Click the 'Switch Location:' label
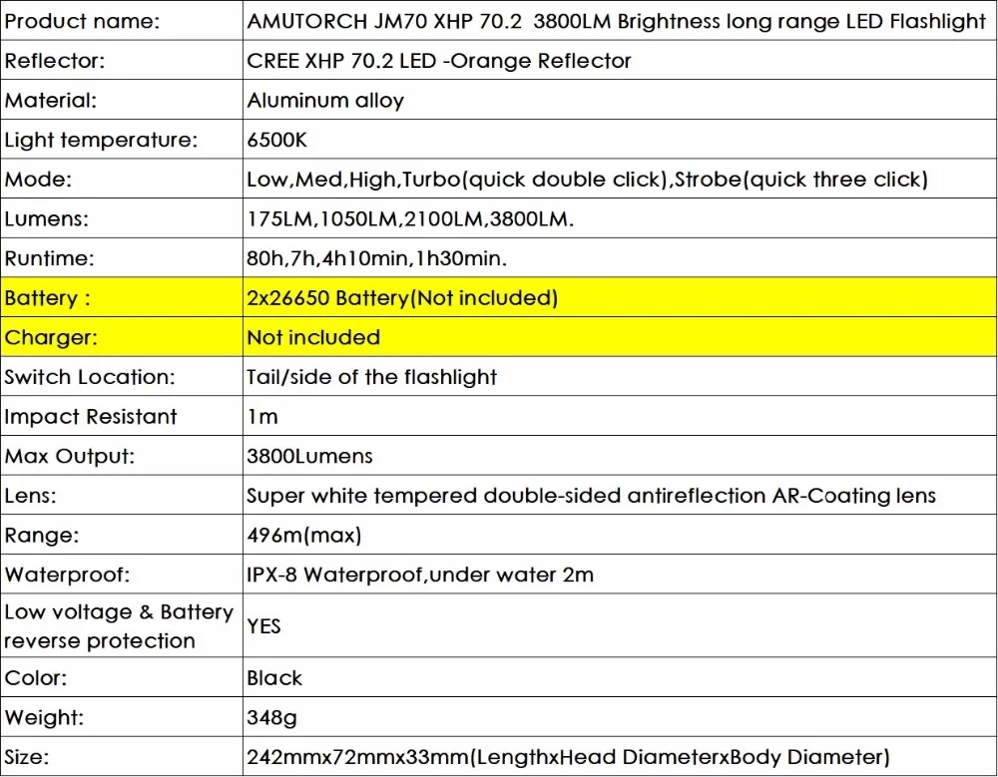The width and height of the screenshot is (998, 777). click(90, 377)
